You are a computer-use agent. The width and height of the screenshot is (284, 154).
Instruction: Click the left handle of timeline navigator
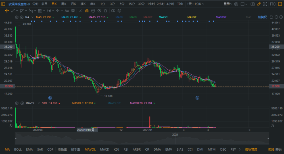pyautogui.click(x=16, y=138)
